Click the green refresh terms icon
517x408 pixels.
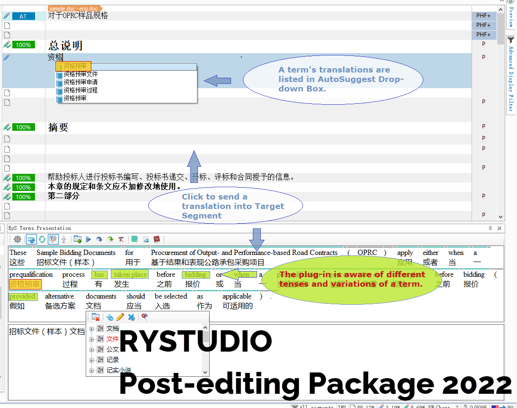point(42,239)
